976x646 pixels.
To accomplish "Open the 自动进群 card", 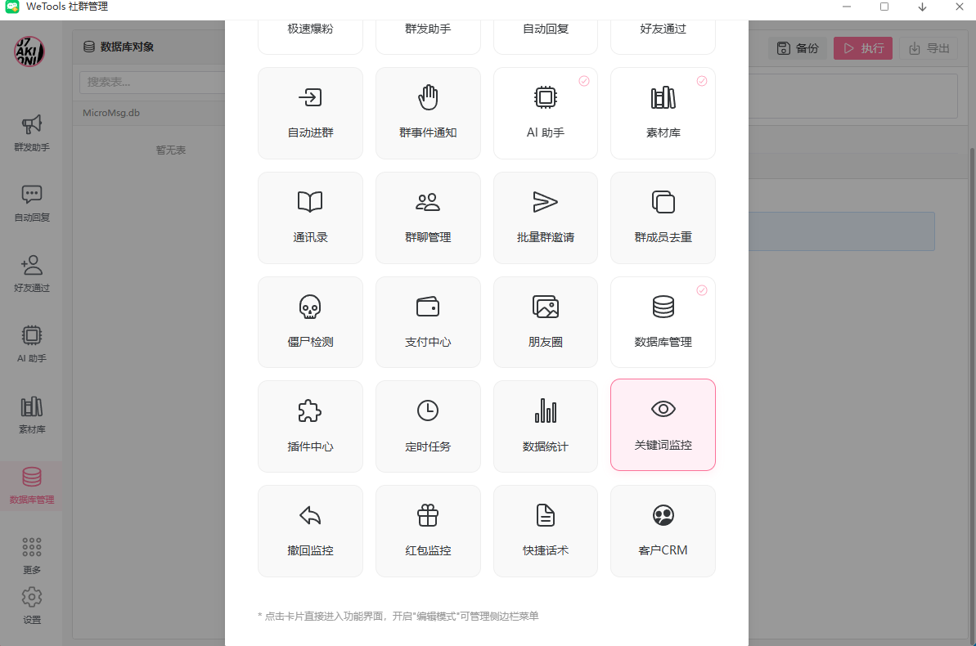I will click(310, 113).
